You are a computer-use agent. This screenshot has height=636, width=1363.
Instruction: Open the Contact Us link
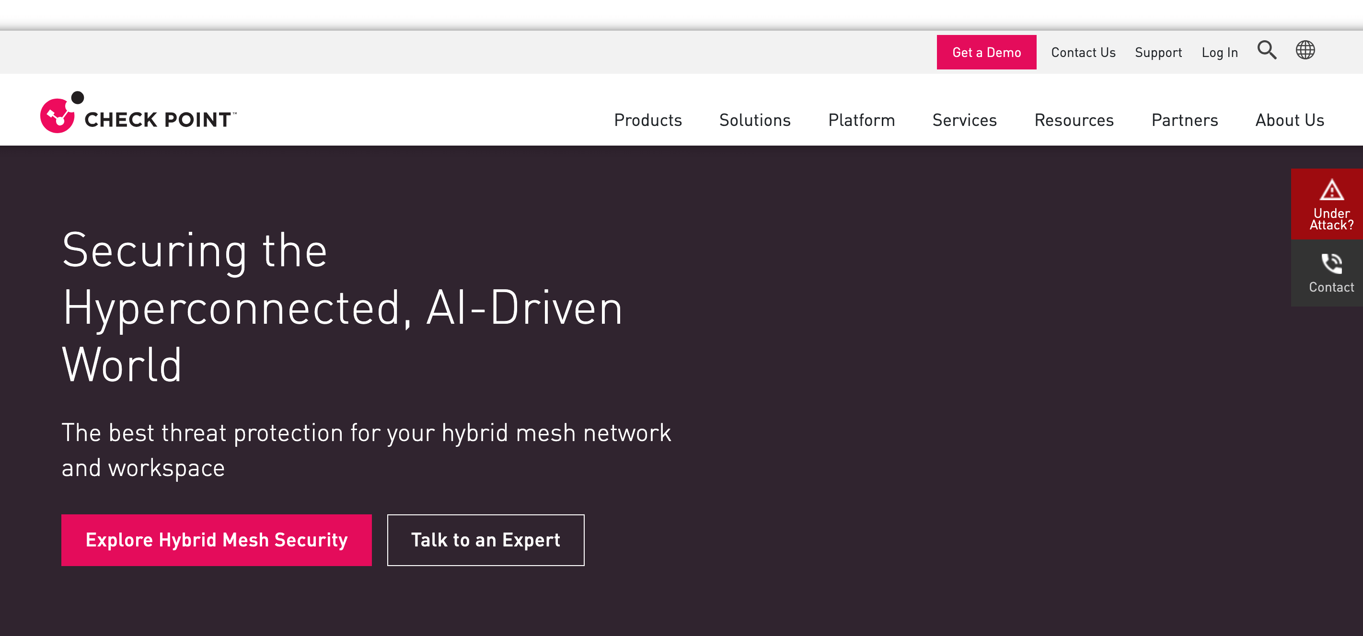tap(1083, 52)
